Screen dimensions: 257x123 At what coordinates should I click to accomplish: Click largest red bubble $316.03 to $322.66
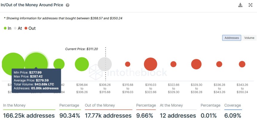[x=151, y=64]
